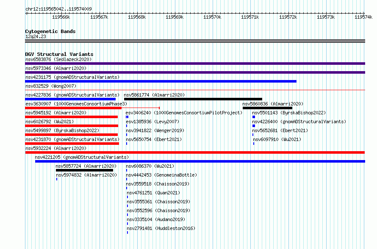The image size is (377, 249).
Task: Click nsv3941822 (Wenger2019) label
Action: [155, 130]
